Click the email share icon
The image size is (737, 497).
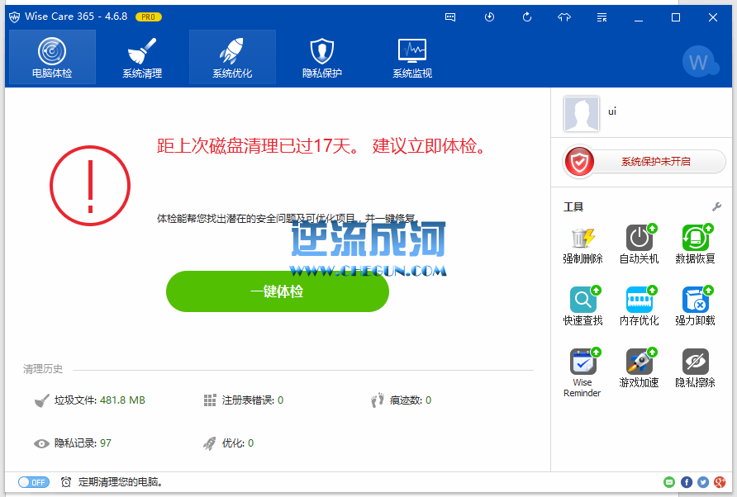(x=669, y=482)
